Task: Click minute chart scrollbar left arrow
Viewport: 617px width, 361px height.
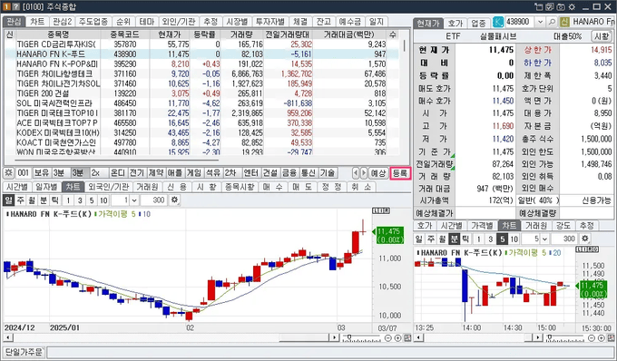Action: pyautogui.click(x=418, y=337)
